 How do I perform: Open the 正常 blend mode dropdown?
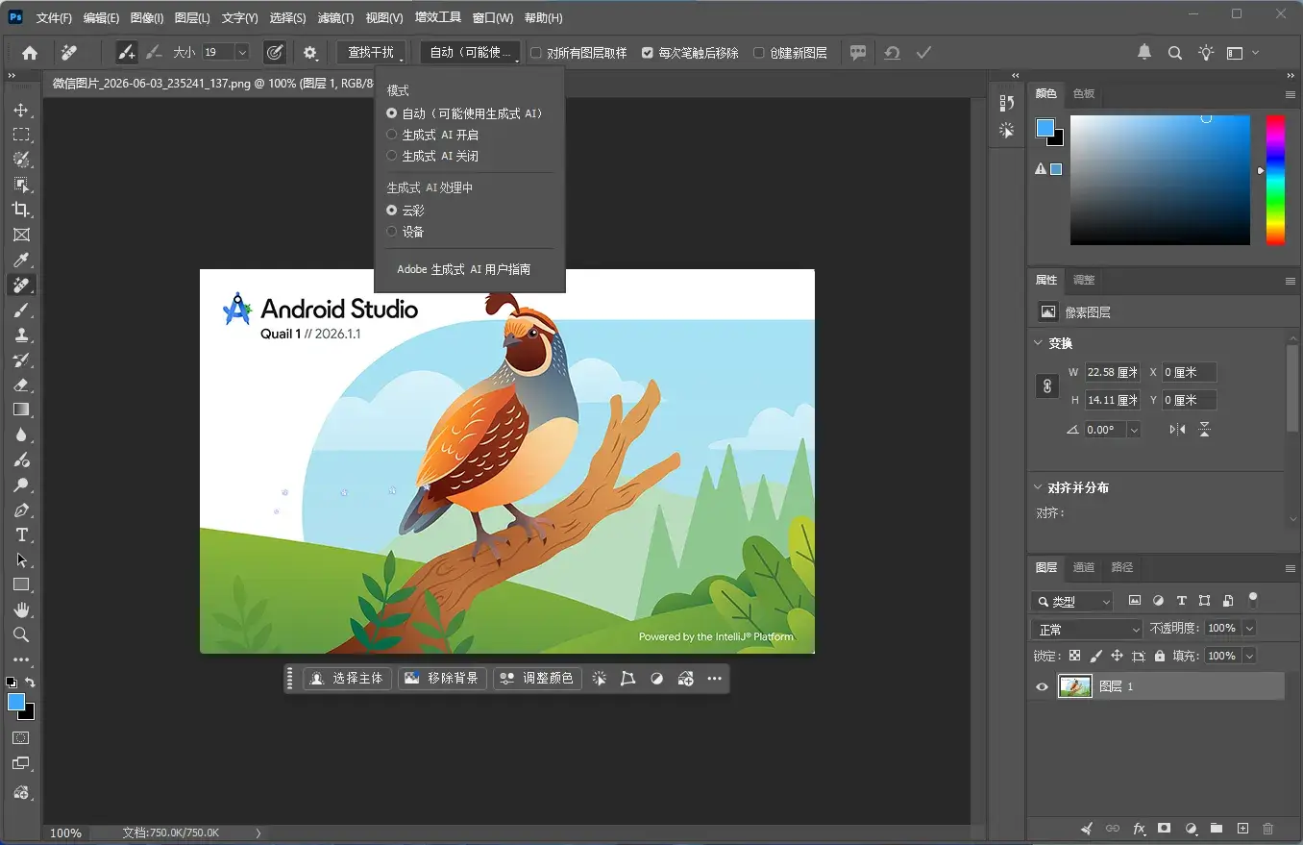pyautogui.click(x=1087, y=629)
